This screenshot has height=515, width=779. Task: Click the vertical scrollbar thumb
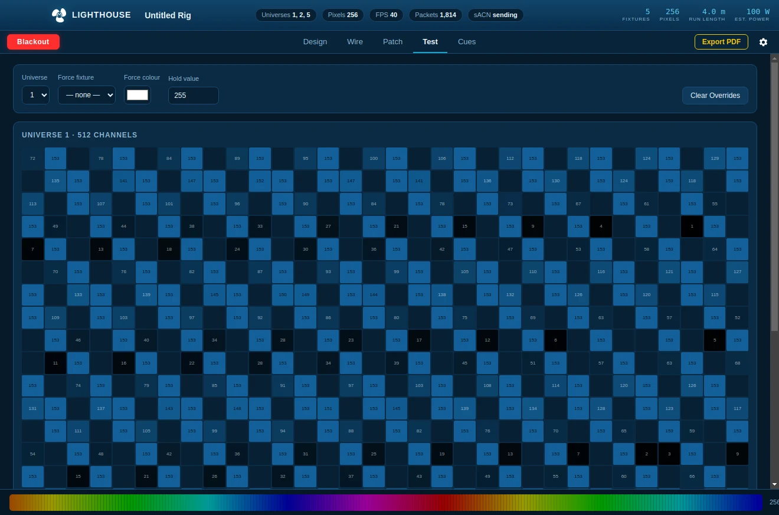[x=774, y=196]
